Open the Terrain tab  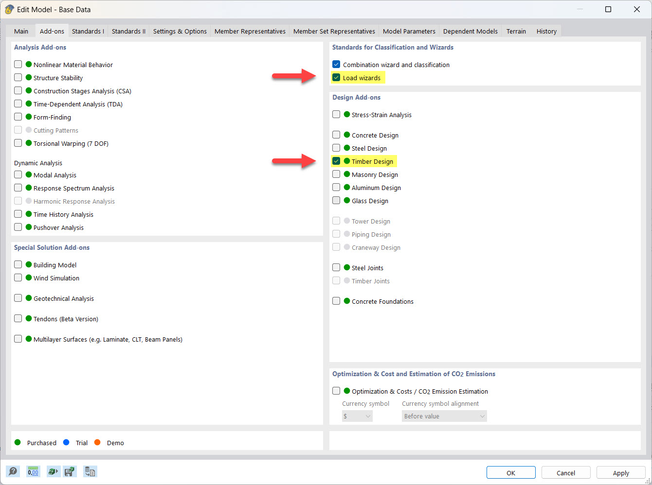click(x=516, y=31)
